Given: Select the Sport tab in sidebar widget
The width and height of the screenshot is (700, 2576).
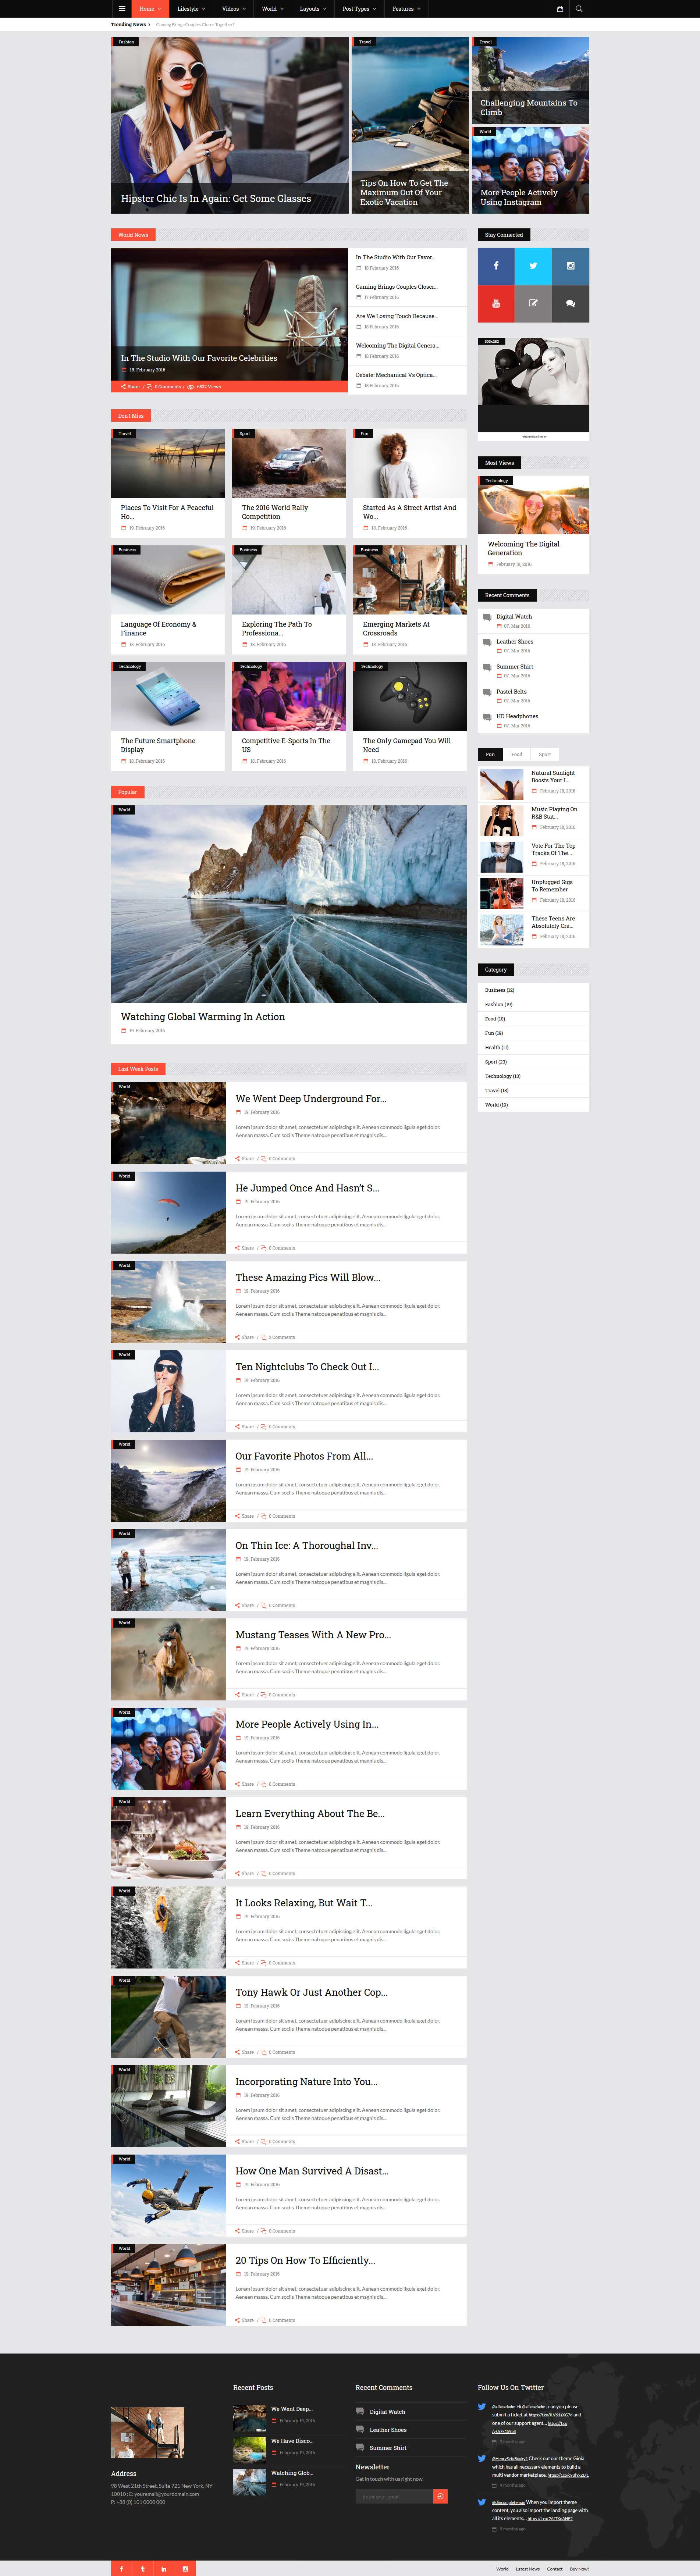Looking at the screenshot, I should pyautogui.click(x=545, y=754).
